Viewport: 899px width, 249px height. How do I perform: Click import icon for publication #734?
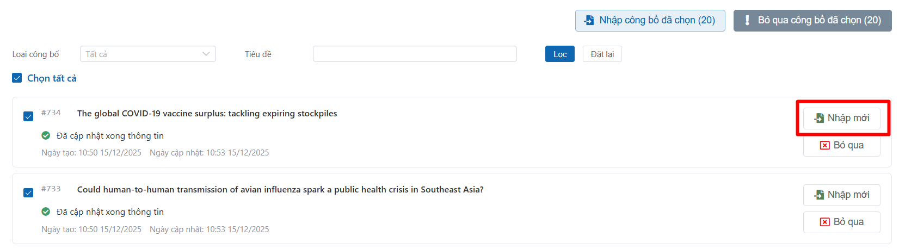point(819,119)
